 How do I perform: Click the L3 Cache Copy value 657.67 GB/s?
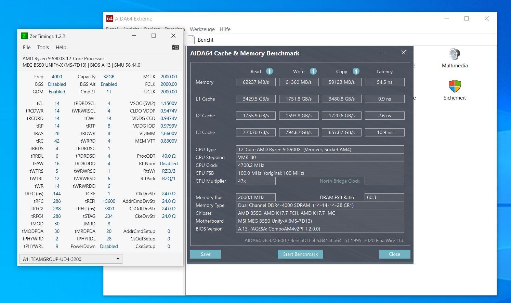(342, 132)
